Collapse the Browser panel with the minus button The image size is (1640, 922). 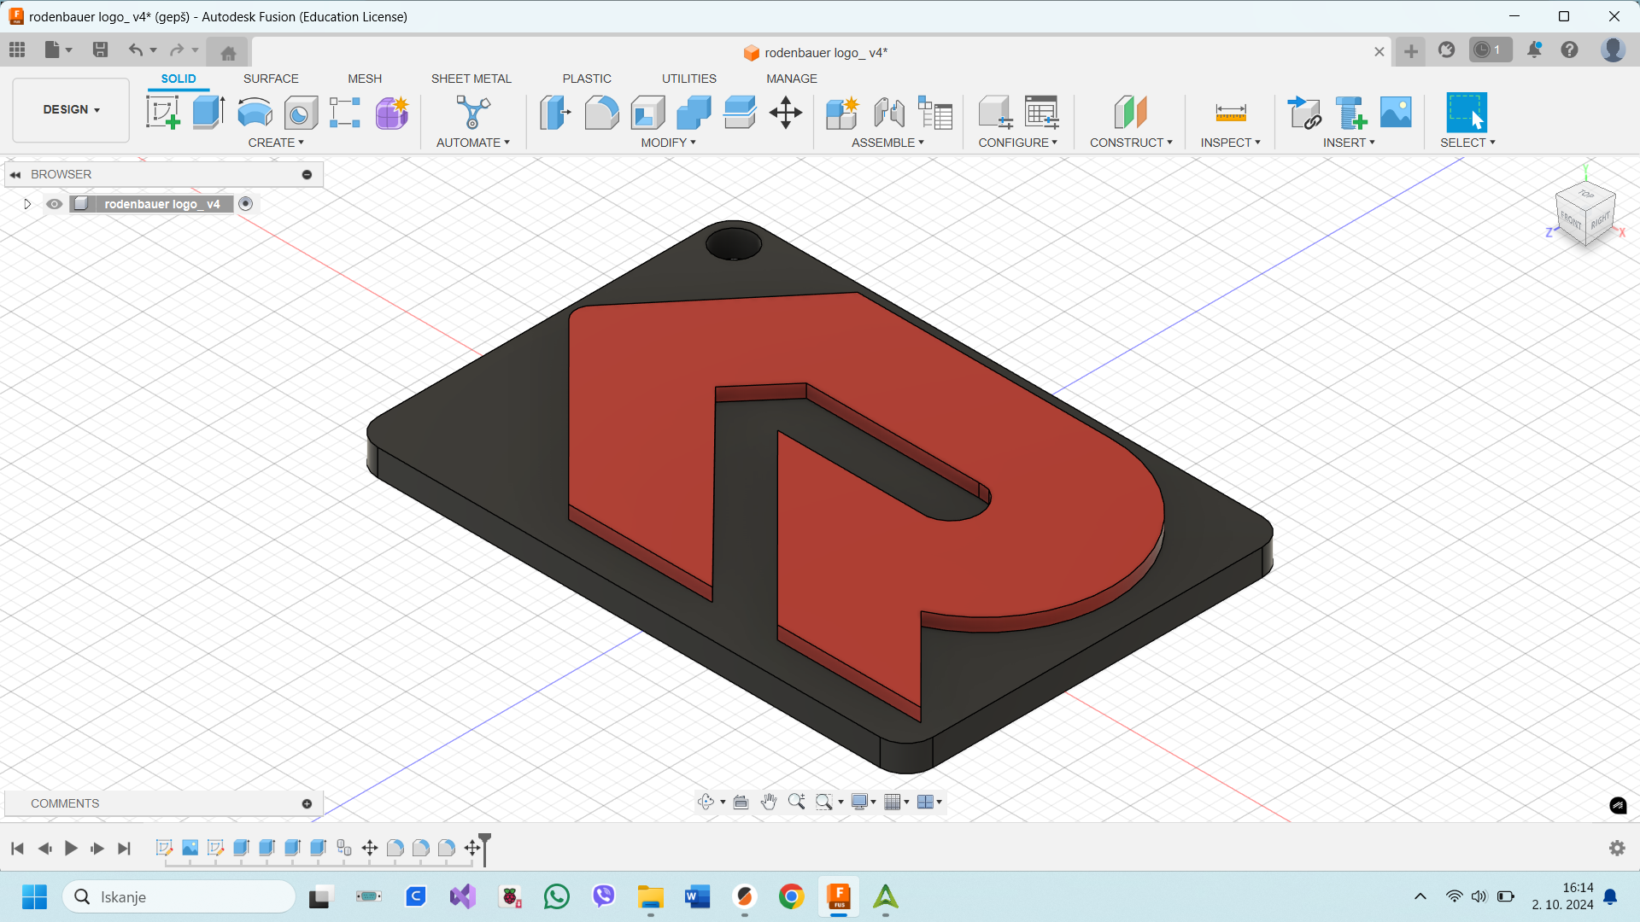pyautogui.click(x=307, y=174)
